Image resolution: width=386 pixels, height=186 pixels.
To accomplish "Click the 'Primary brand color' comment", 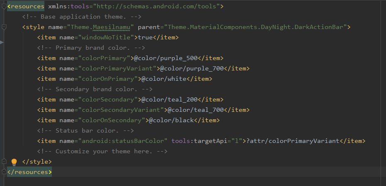I will coord(91,48).
